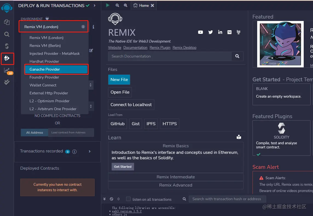The image size is (313, 216).
Task: Load from IPFS button
Action: [x=151, y=124]
